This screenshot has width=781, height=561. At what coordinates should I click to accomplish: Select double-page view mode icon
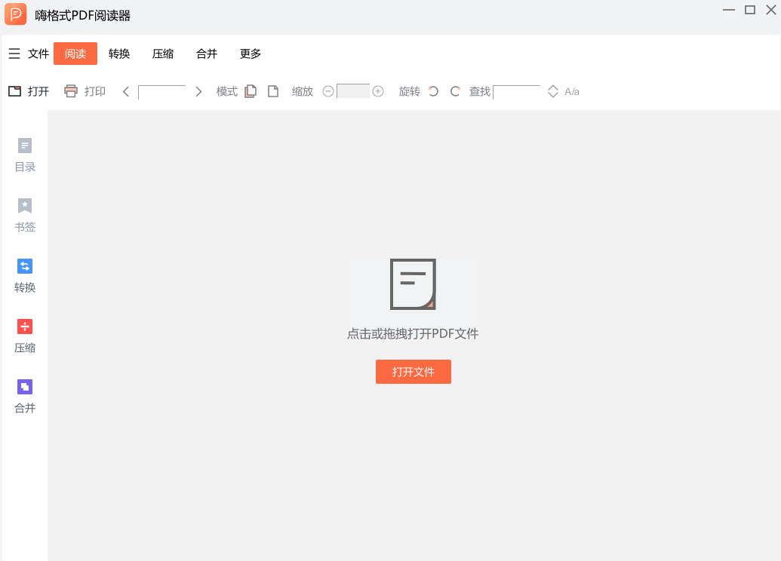click(251, 91)
